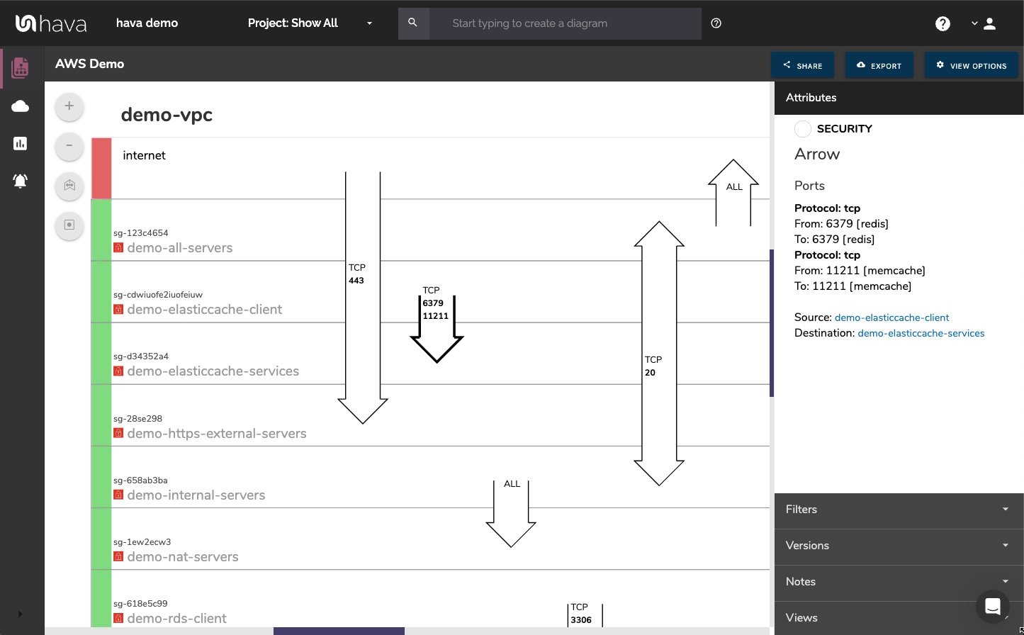
Task: Expand the Versions section
Action: coord(1005,545)
